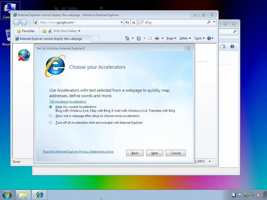This screenshot has height=200, width=267.
Task: Click the Next button in setup dialog
Action: coord(154,153)
